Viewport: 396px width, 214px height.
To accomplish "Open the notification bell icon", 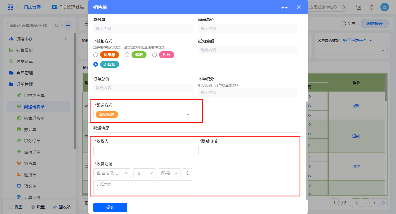I will pyautogui.click(x=371, y=7).
